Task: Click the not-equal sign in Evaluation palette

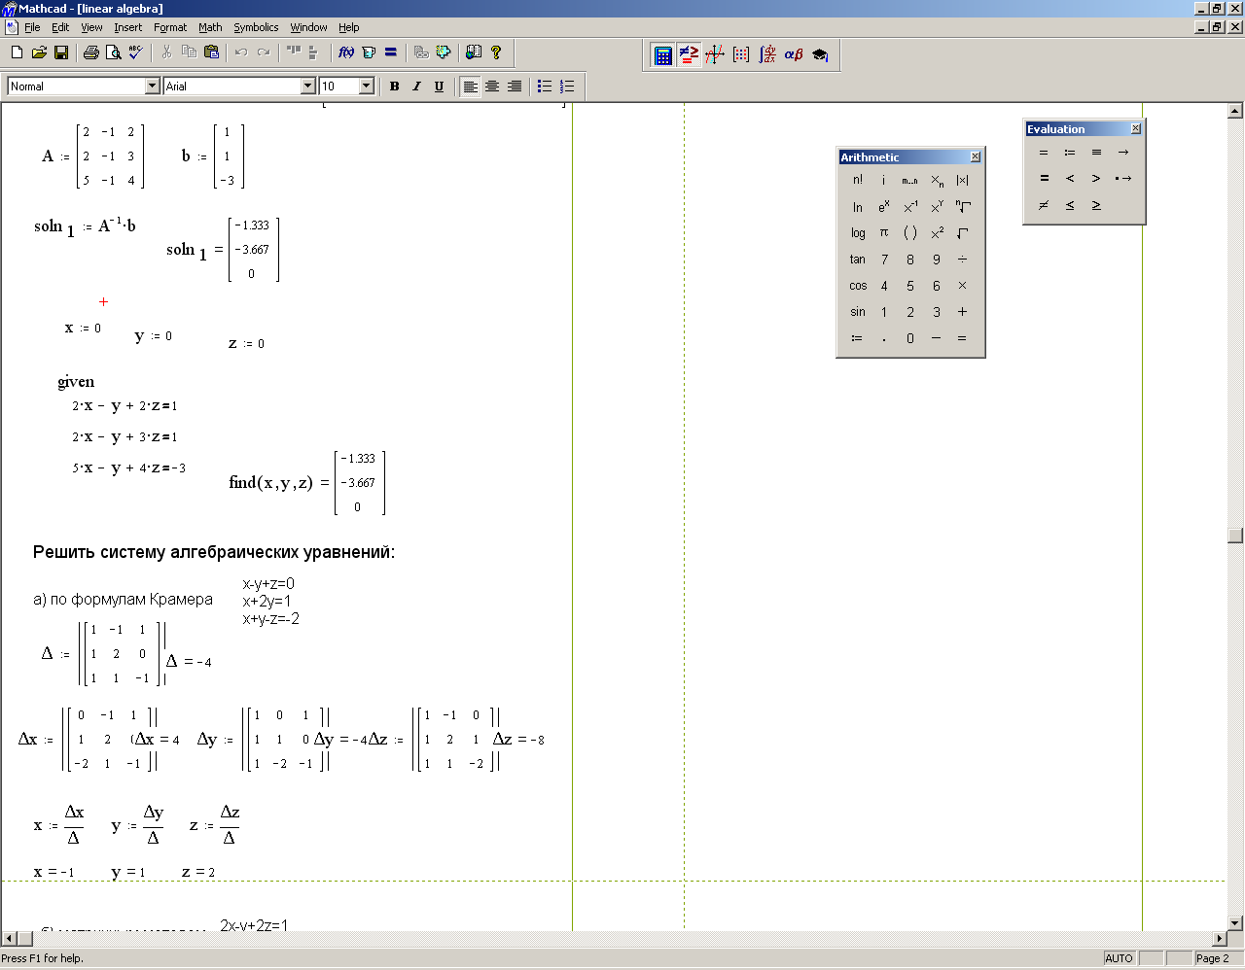Action: (x=1044, y=205)
